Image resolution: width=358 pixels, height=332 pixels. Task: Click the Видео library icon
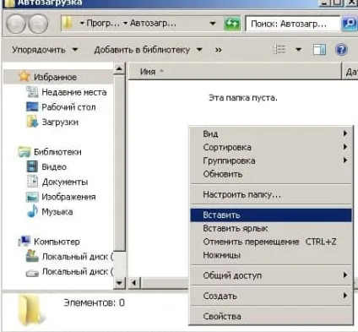pyautogui.click(x=32, y=166)
